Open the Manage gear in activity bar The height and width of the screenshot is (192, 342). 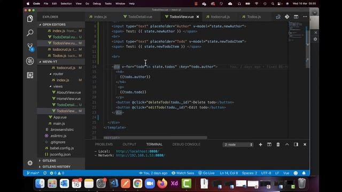tap(30, 163)
